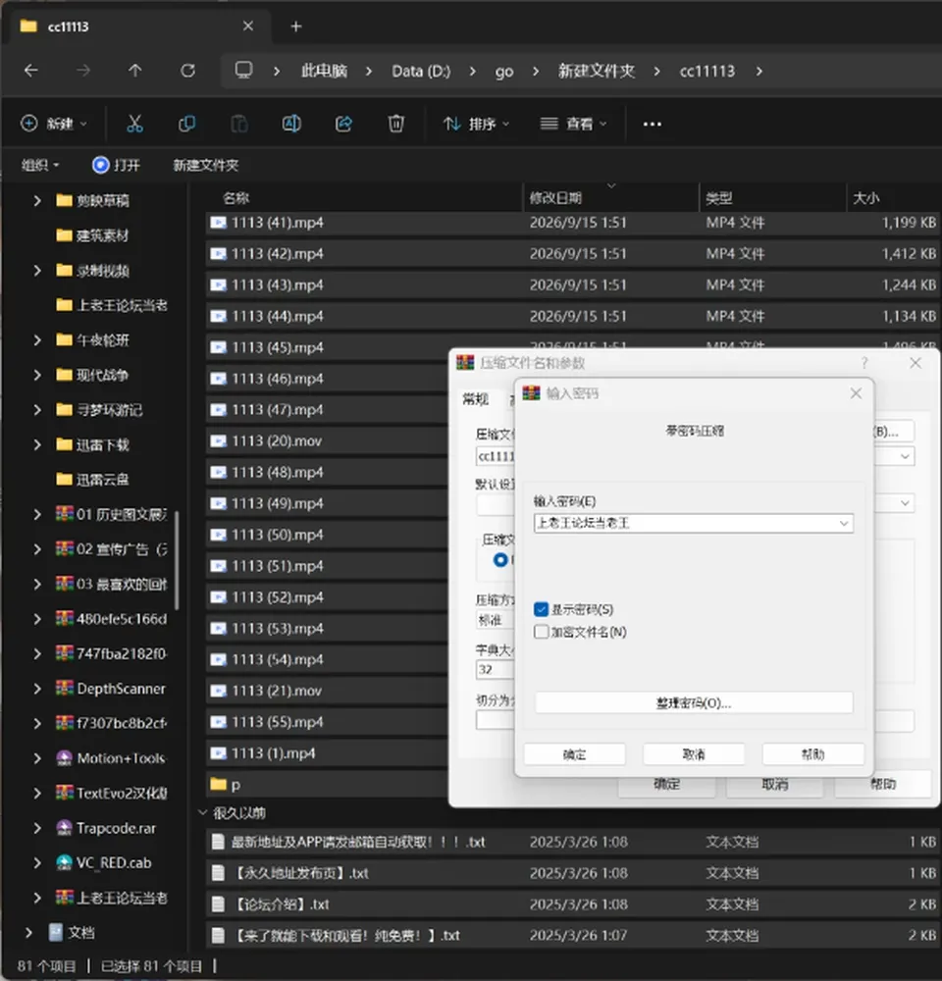This screenshot has height=981, width=942.
Task: Click the sidebar vertical scrollbar
Action: coord(178,560)
